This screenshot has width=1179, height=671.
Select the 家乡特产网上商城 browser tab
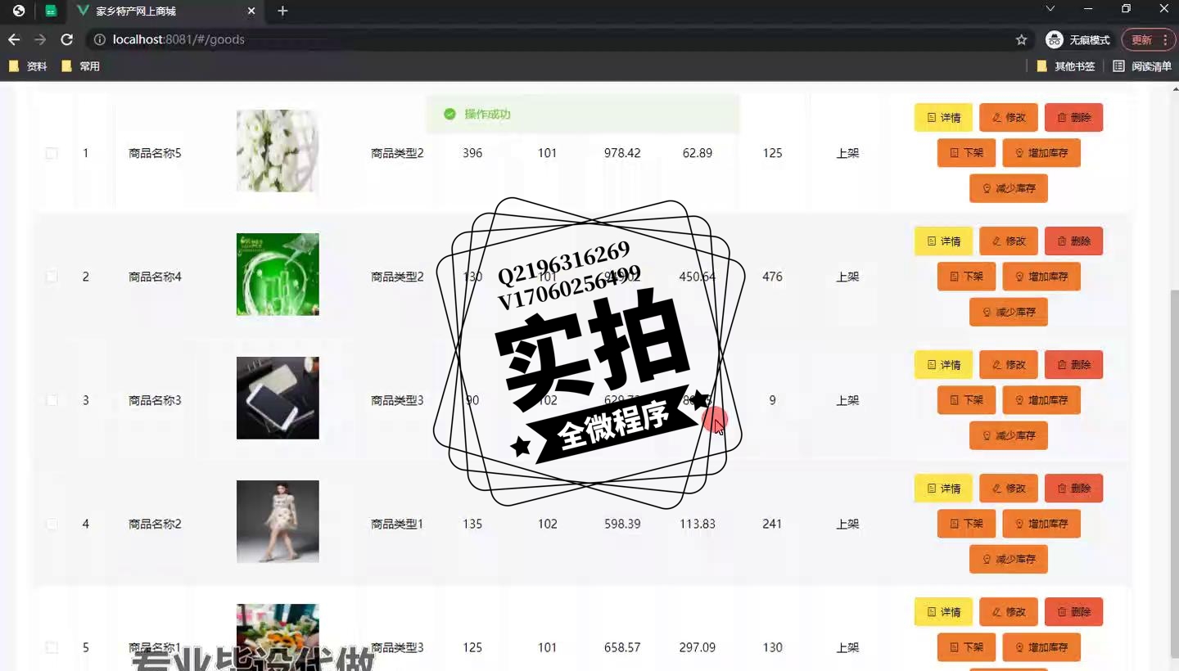[x=165, y=11]
